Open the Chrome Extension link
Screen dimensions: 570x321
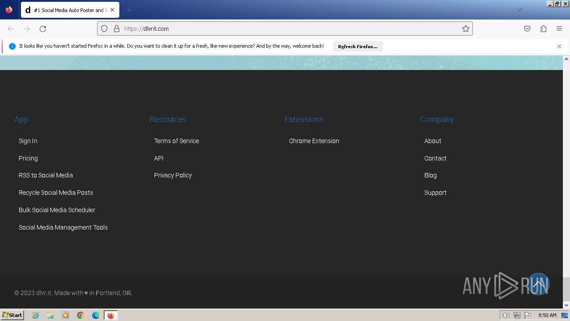point(314,141)
